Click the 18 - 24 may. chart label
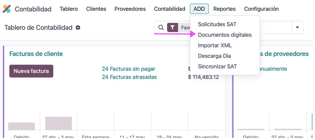Image resolution: width=315 pixels, height=140 pixels. point(170,137)
